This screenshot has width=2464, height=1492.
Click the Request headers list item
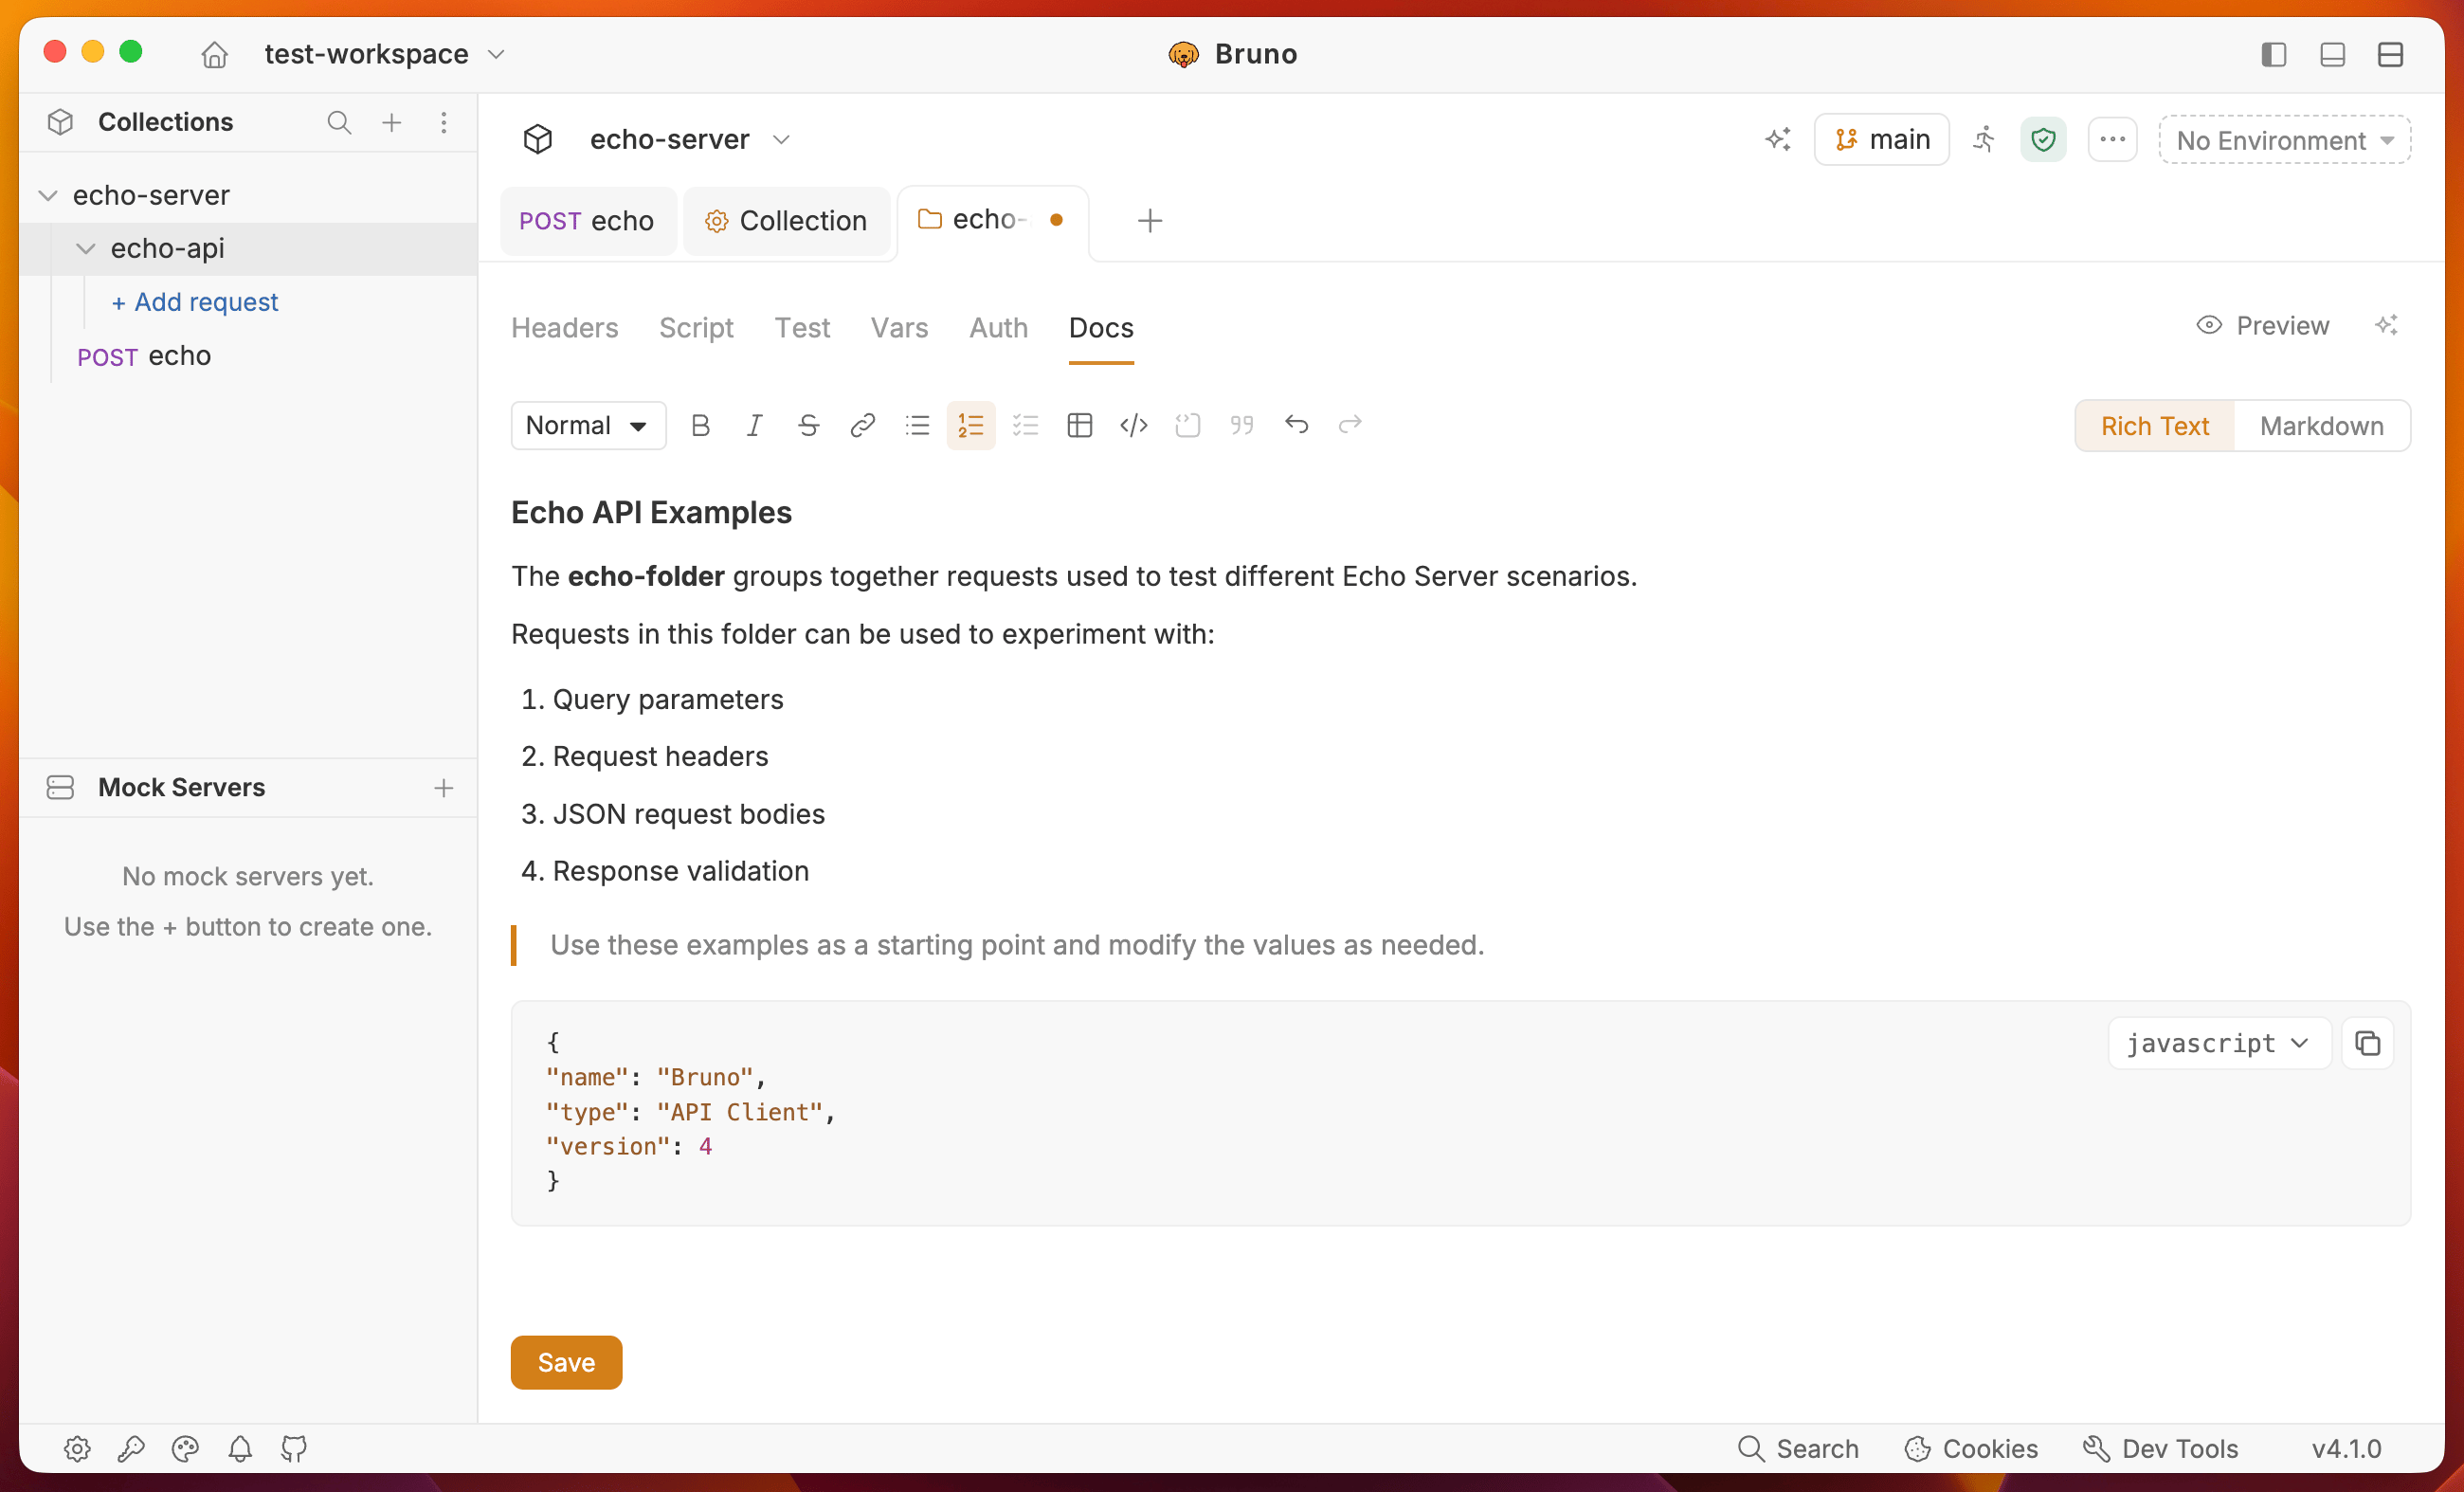coord(660,757)
